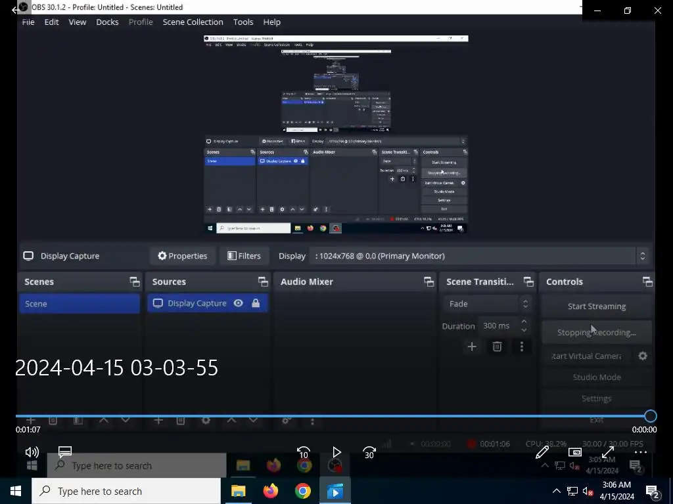The height and width of the screenshot is (504, 673).
Task: Skip back 10 seconds in the player
Action: pos(304,453)
